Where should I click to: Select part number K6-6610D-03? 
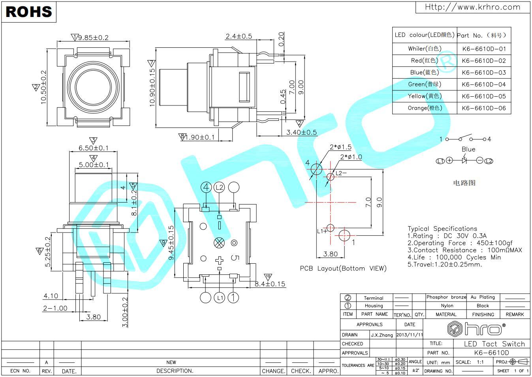(x=484, y=73)
